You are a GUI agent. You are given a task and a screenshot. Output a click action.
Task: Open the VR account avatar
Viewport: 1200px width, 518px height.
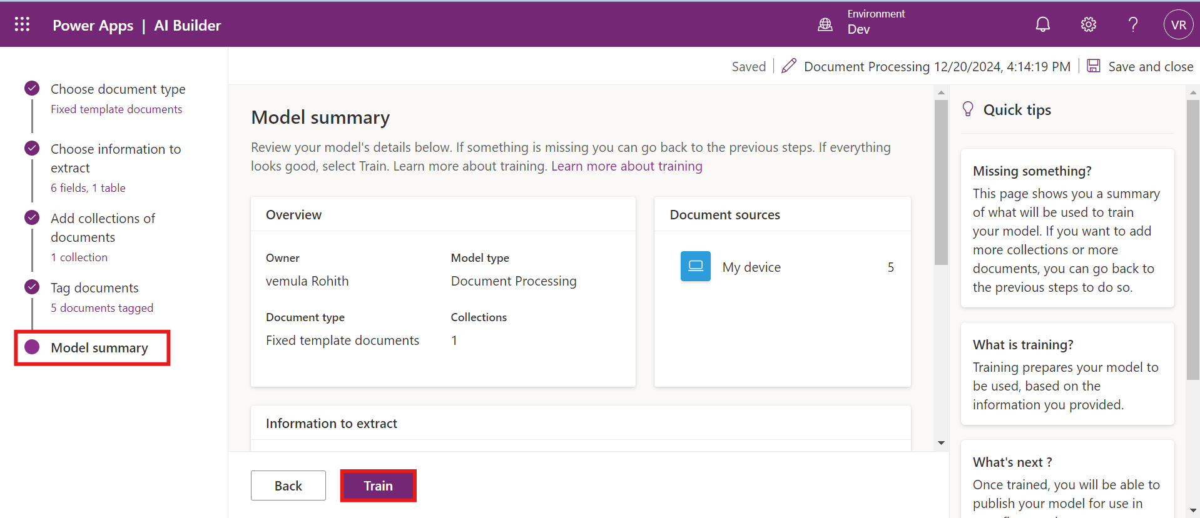click(1178, 25)
